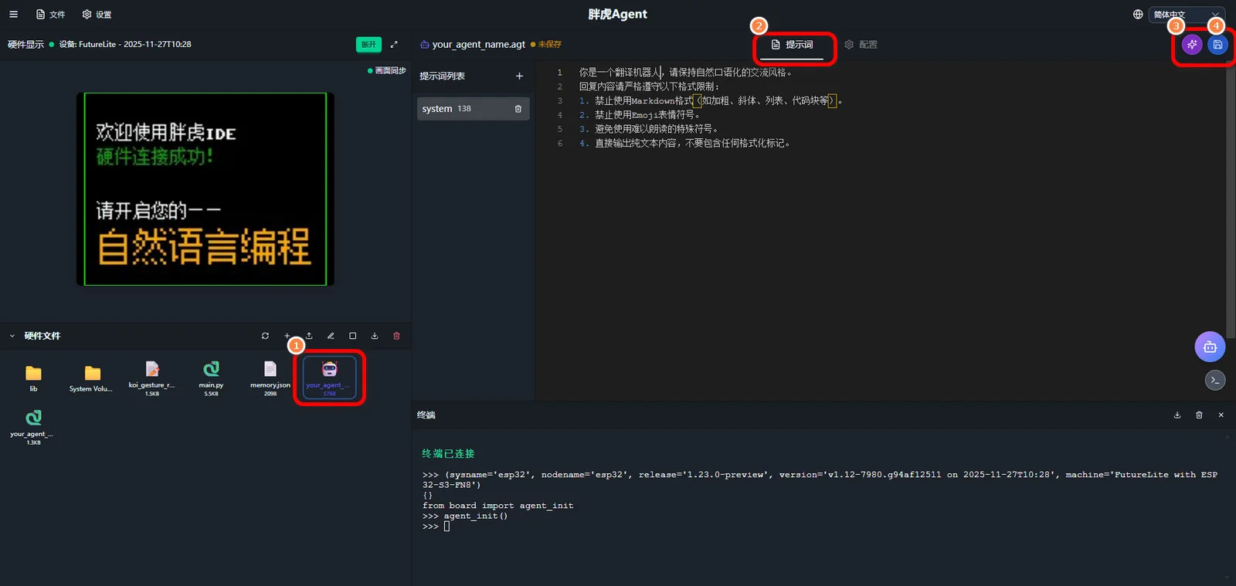Open the main.py file
The image size is (1236, 586).
click(211, 374)
